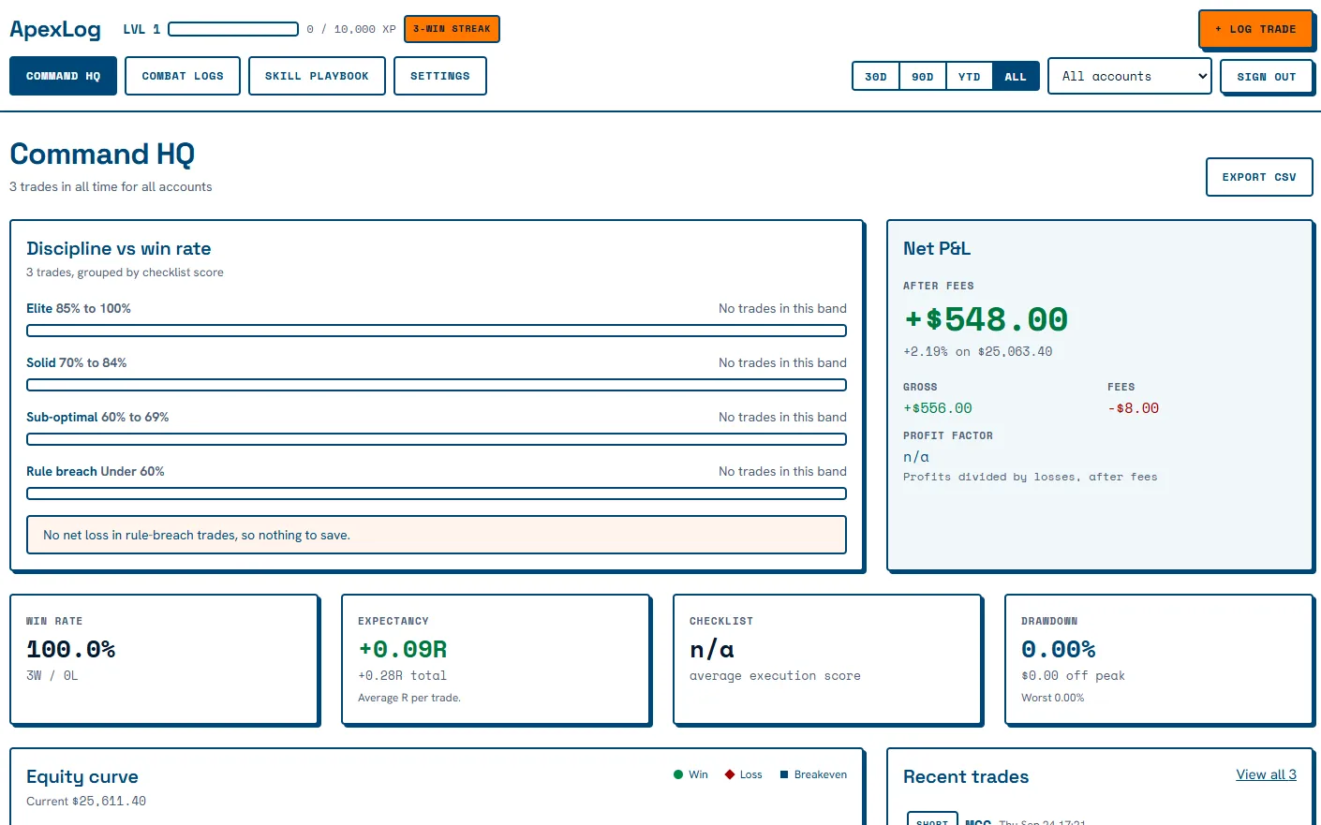Viewport: 1321px width, 825px height.
Task: Click the red Loss legend diamond
Action: click(x=730, y=774)
